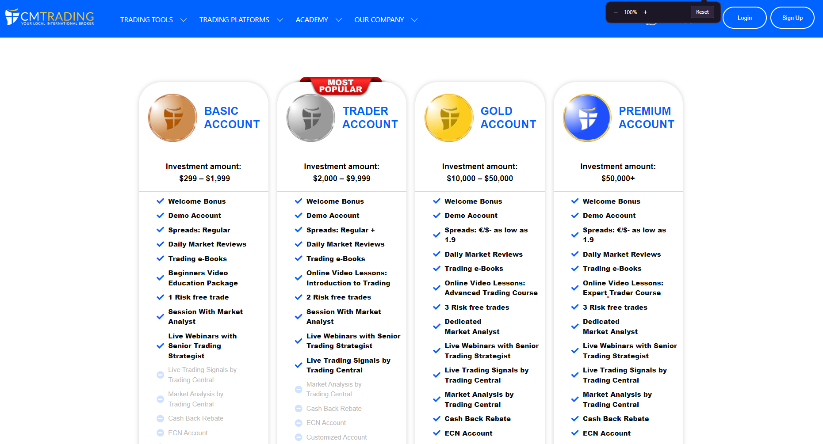
Task: Click the $299 – $1,999 investment amount
Action: [x=204, y=178]
